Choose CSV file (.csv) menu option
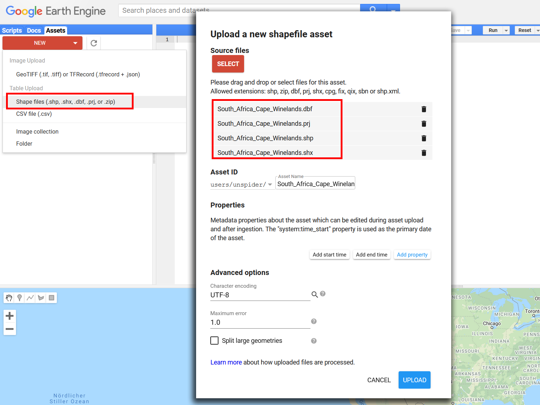This screenshot has width=540, height=405. (34, 114)
